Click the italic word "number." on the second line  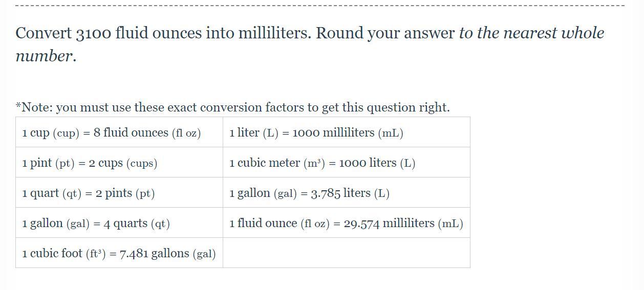click(46, 56)
